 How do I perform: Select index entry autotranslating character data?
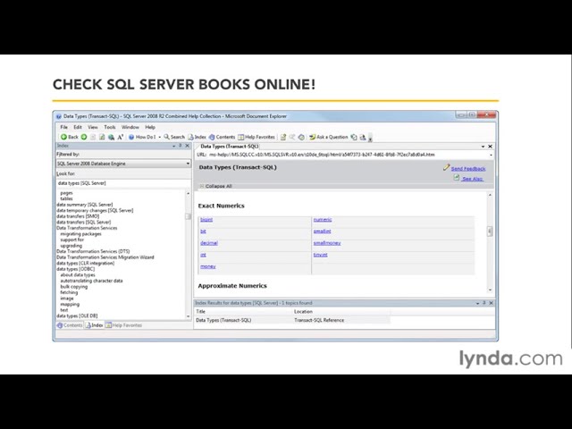click(x=91, y=281)
